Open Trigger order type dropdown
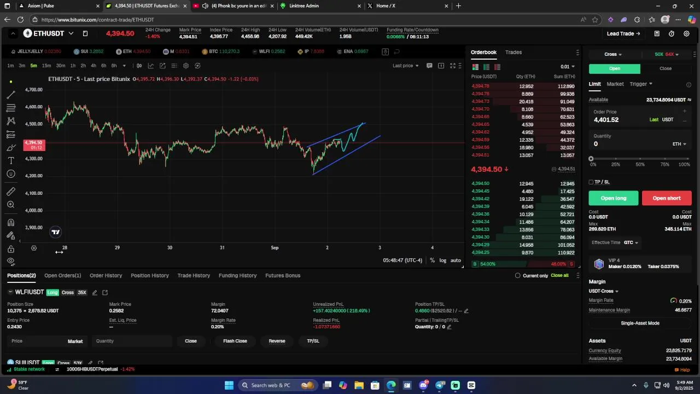Viewport: 700px width, 394px height. pos(641,84)
